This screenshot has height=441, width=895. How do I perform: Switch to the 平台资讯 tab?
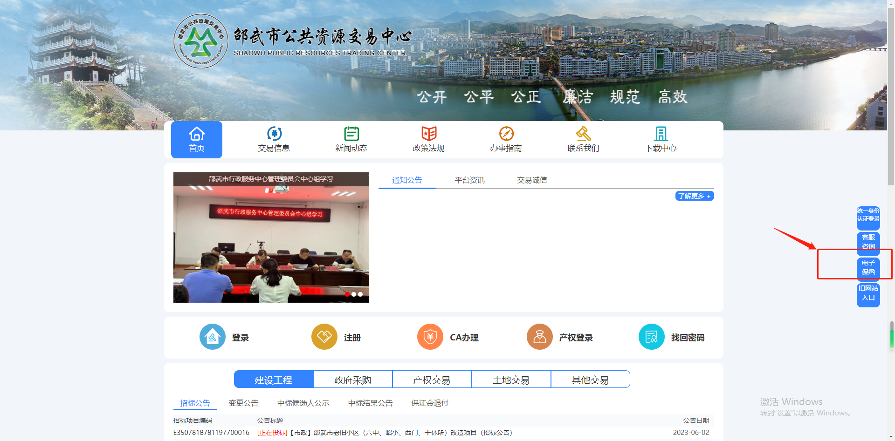coord(469,180)
